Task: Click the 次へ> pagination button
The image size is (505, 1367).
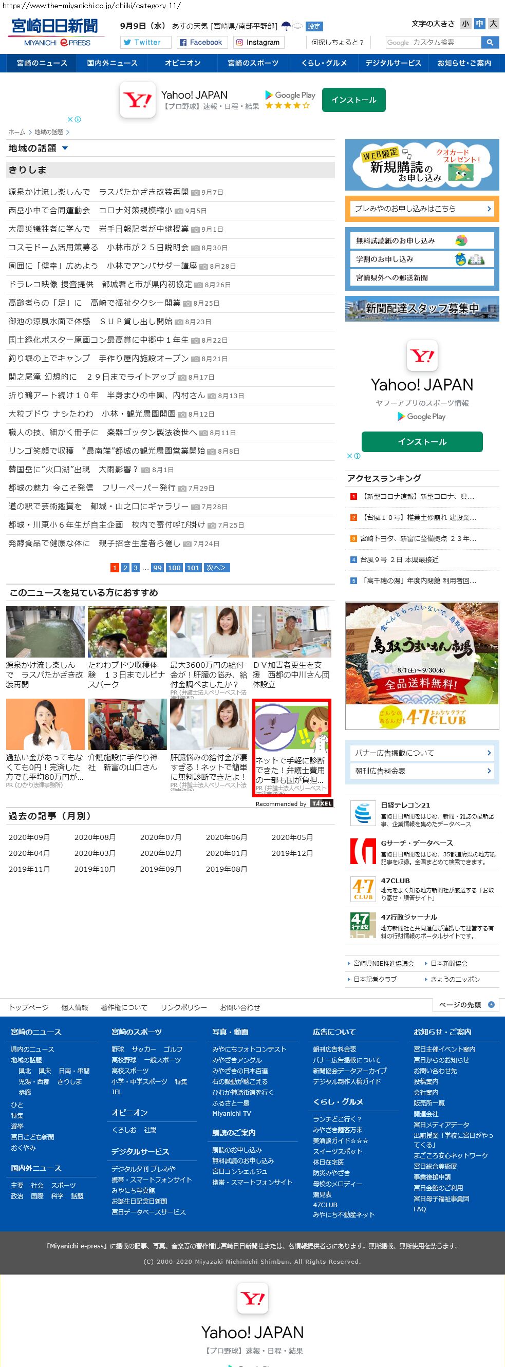Action: click(x=216, y=568)
